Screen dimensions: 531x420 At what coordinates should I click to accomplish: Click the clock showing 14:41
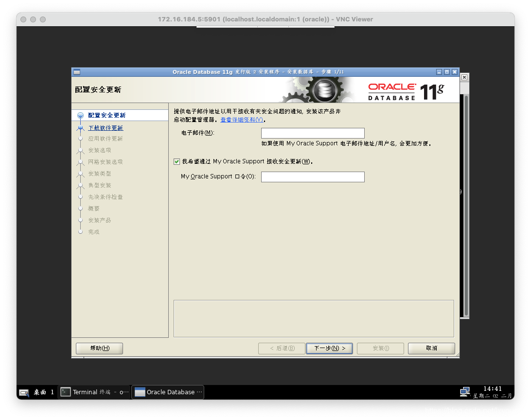(492, 388)
